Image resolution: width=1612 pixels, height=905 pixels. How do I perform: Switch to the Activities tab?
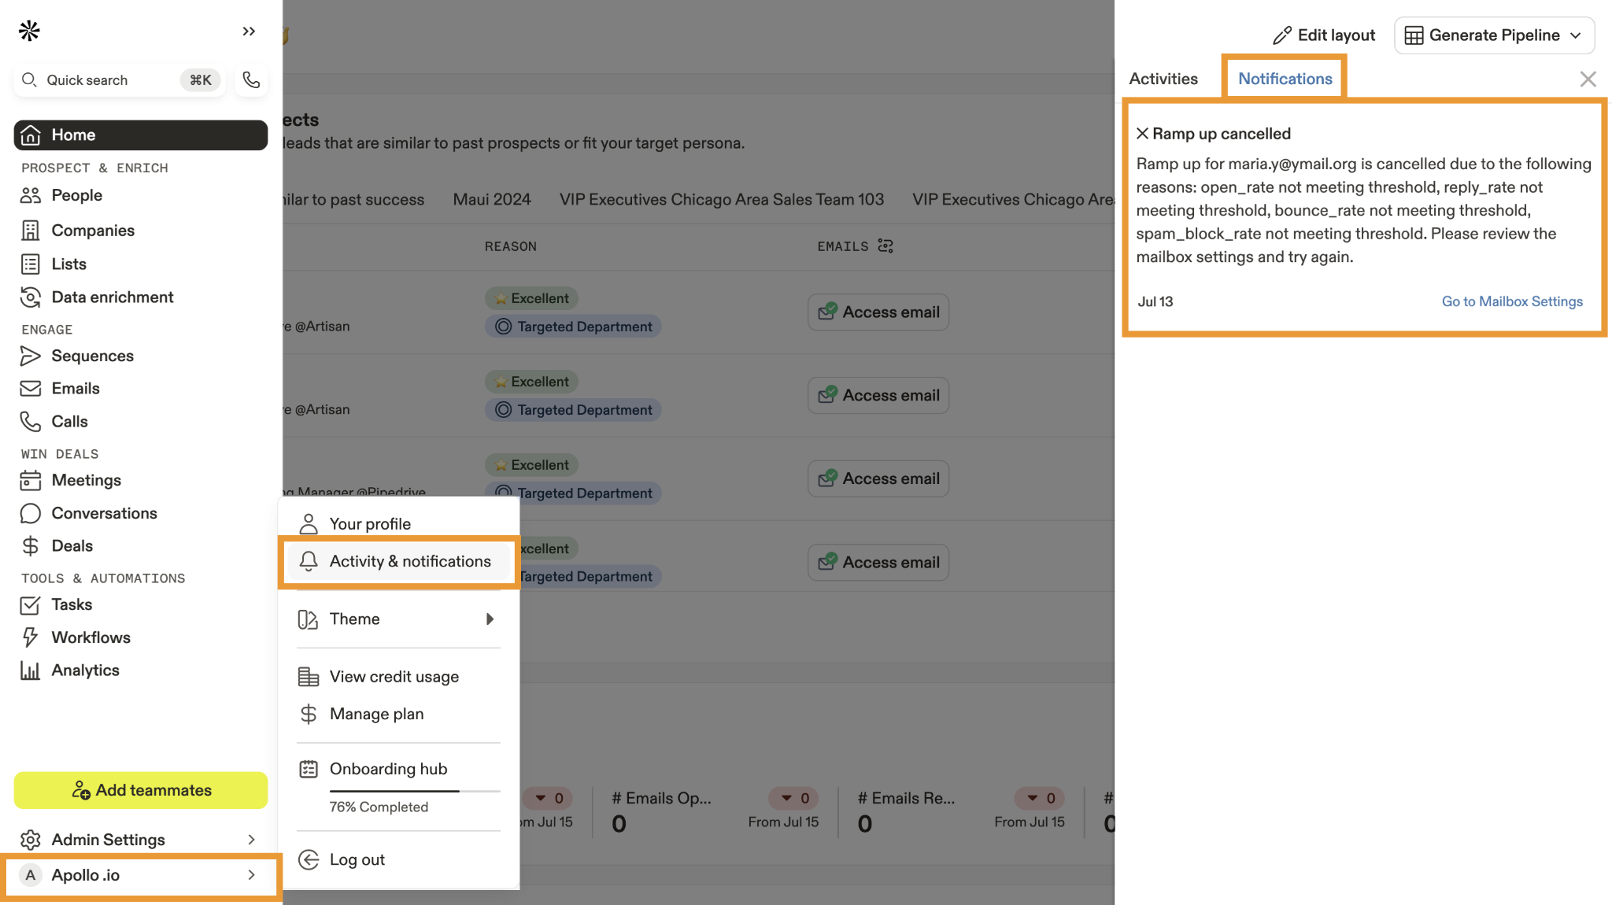click(x=1163, y=79)
